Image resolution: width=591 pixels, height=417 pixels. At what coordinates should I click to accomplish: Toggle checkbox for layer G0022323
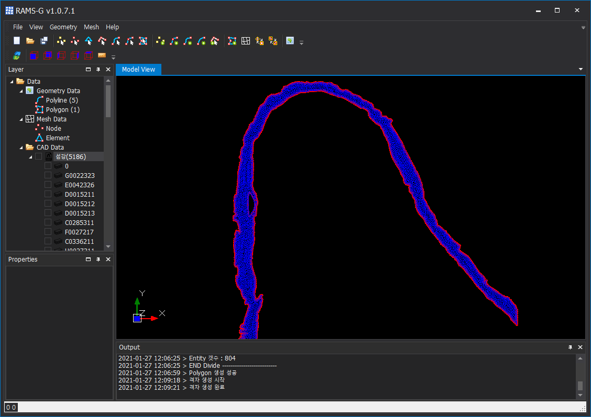click(48, 175)
